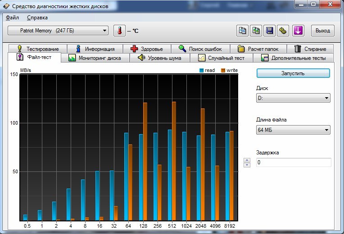
Task: Click the thermometer temperature icon
Action: pos(119,31)
